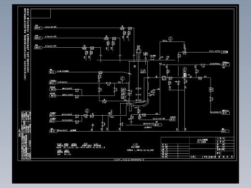Click the caption text under the drawing frame
This screenshot has height=188, width=251.
click(x=129, y=160)
